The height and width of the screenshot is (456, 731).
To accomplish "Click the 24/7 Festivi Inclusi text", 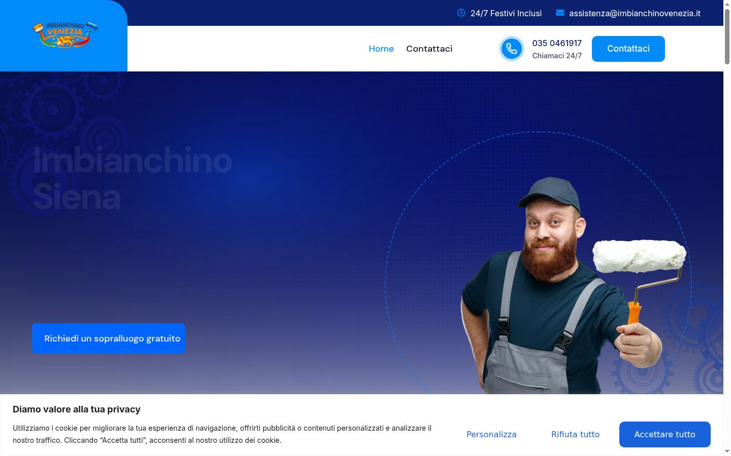I will (x=506, y=13).
